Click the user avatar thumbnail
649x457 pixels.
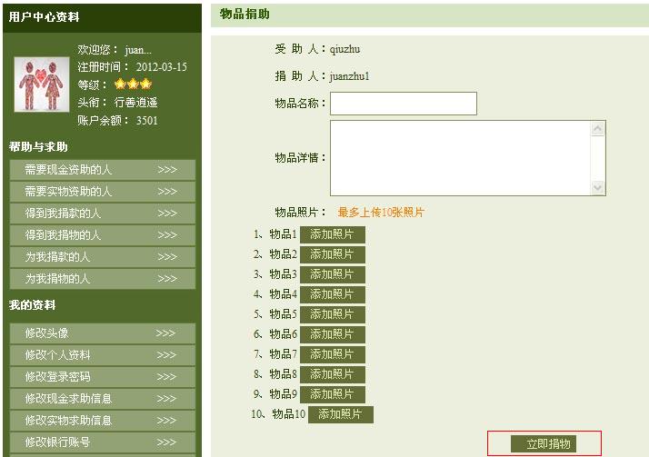point(42,84)
